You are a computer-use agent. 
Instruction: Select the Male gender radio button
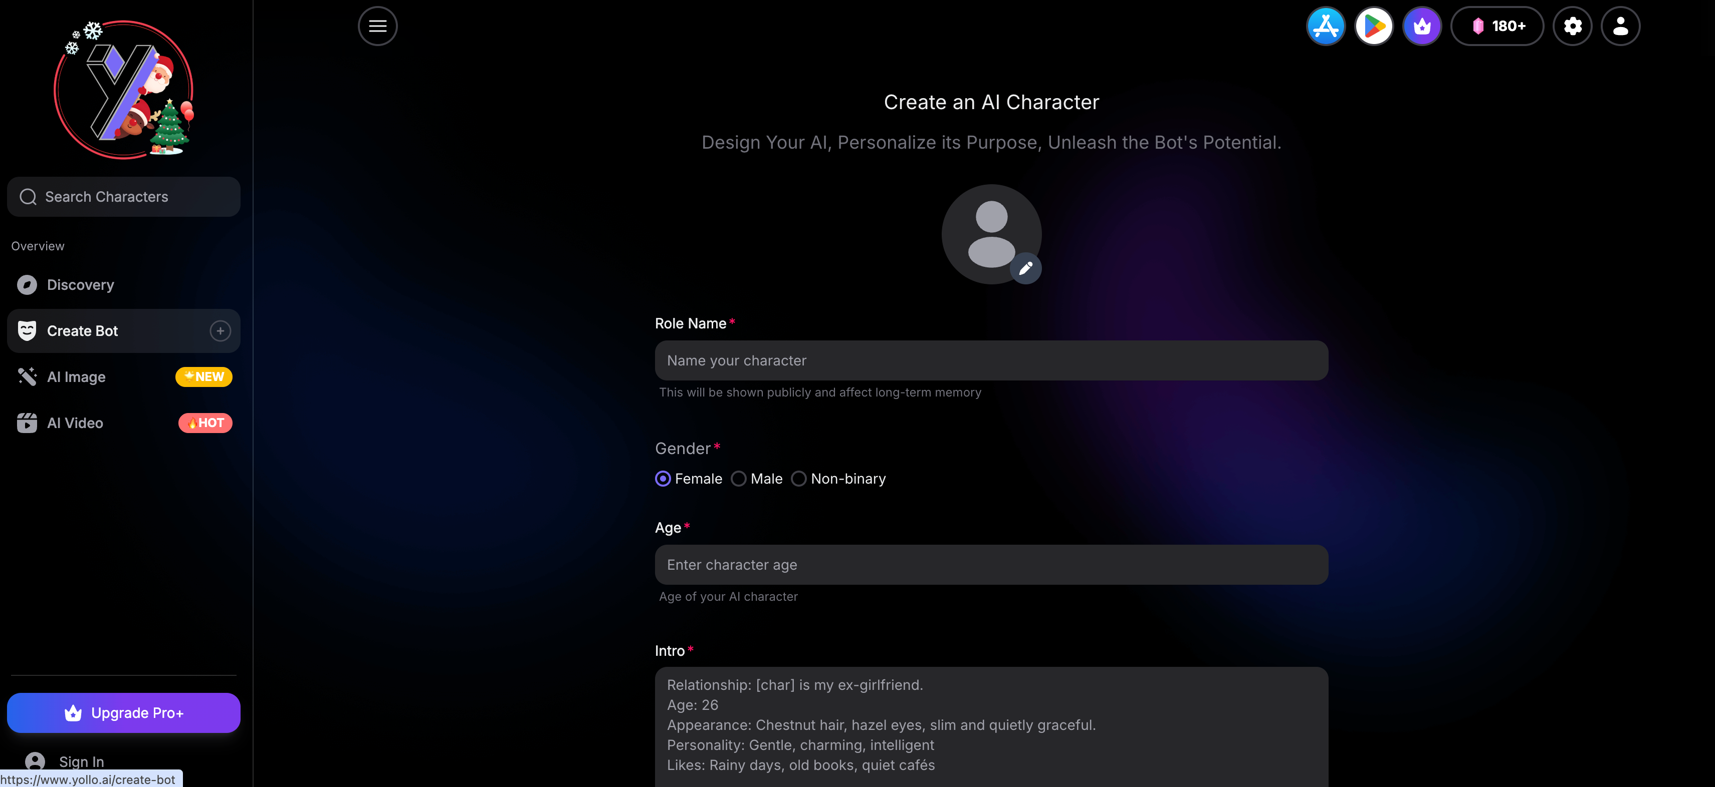point(738,478)
